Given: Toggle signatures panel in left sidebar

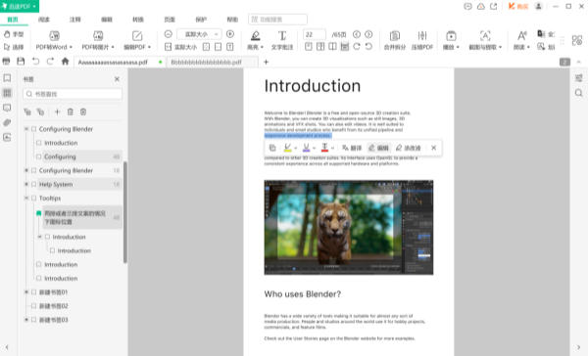Looking at the screenshot, I should (x=7, y=137).
